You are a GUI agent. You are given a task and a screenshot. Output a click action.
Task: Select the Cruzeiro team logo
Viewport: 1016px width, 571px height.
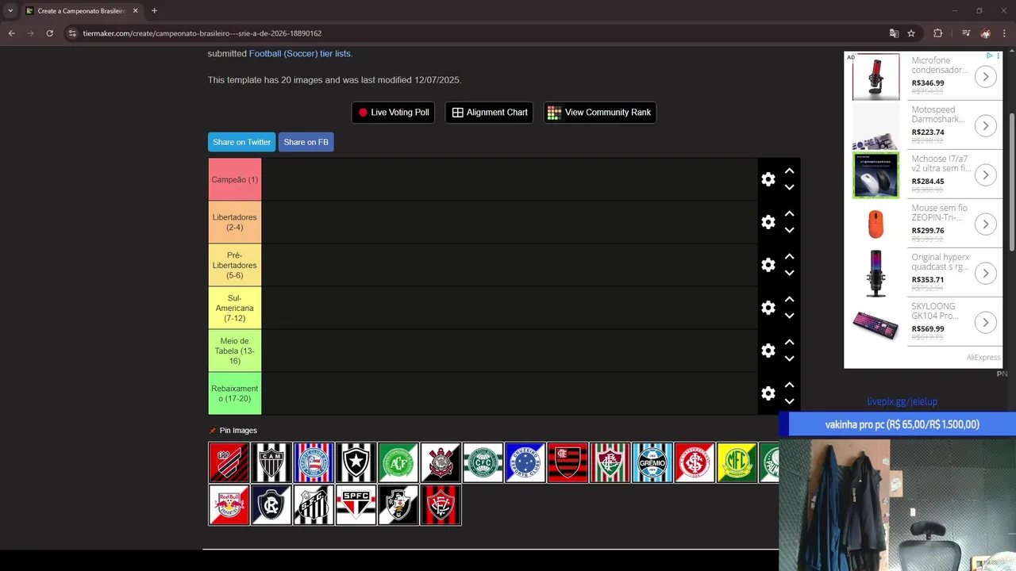(525, 462)
